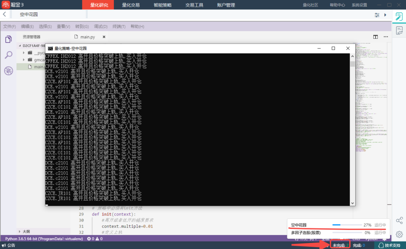
Task: Expand the 大纲 outline section
Action: 20,231
